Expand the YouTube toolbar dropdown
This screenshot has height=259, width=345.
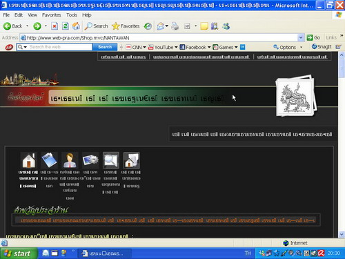pos(176,47)
